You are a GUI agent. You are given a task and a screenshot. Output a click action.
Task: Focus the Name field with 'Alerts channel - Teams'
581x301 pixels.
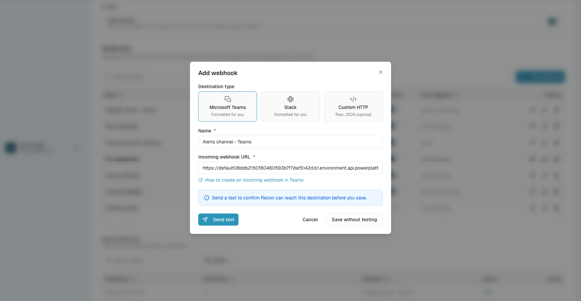(x=290, y=142)
